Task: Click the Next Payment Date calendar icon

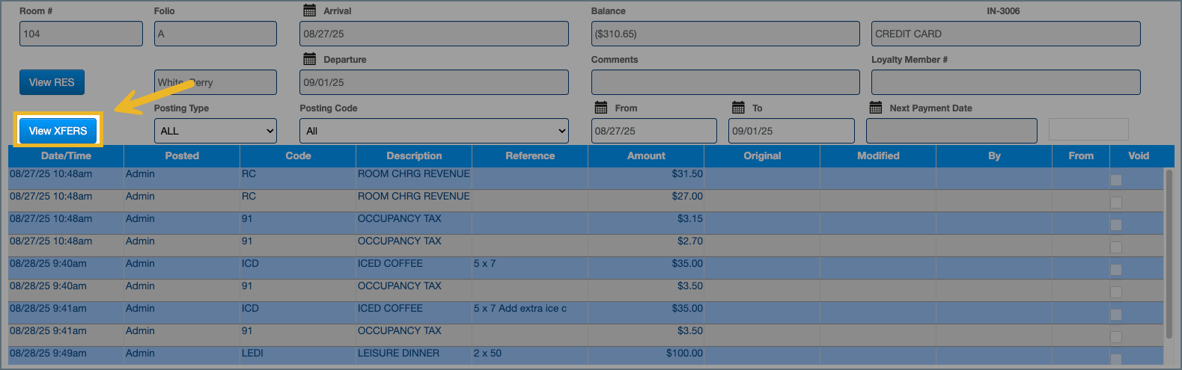Action: 875,108
